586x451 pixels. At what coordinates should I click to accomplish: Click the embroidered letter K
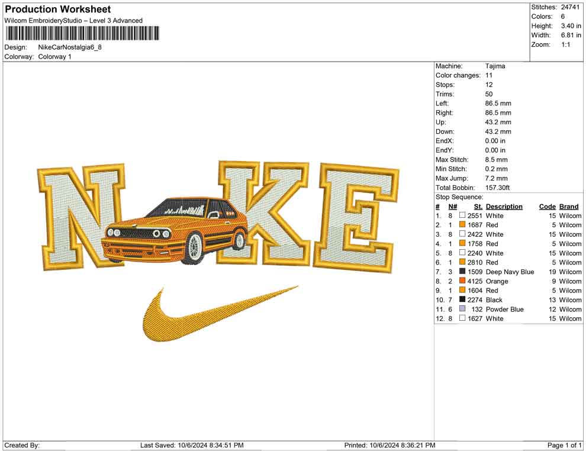click(263, 213)
